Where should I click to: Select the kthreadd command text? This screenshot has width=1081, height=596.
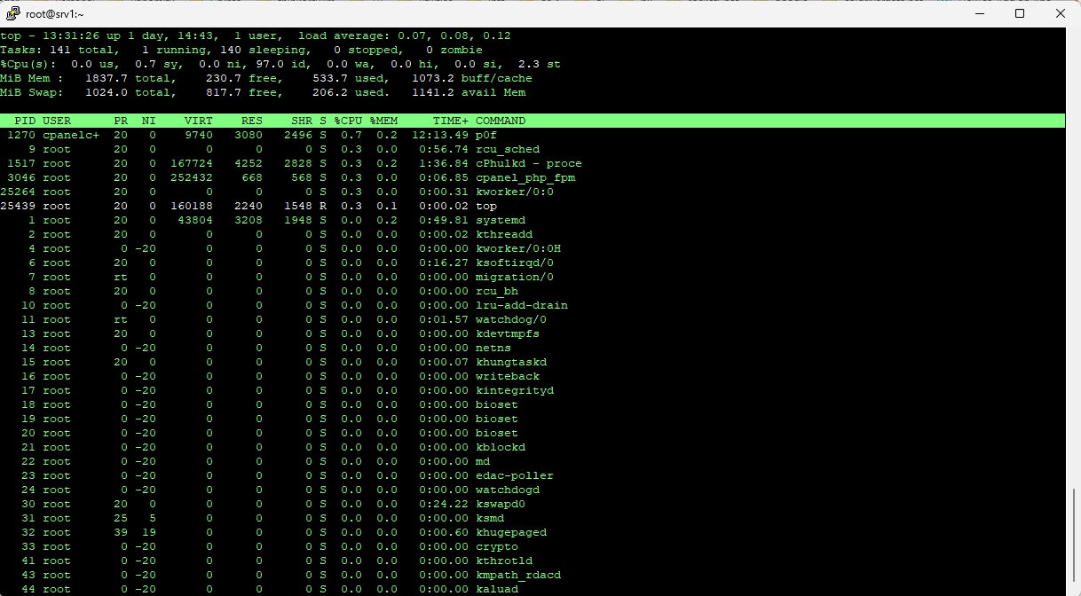[x=504, y=234]
